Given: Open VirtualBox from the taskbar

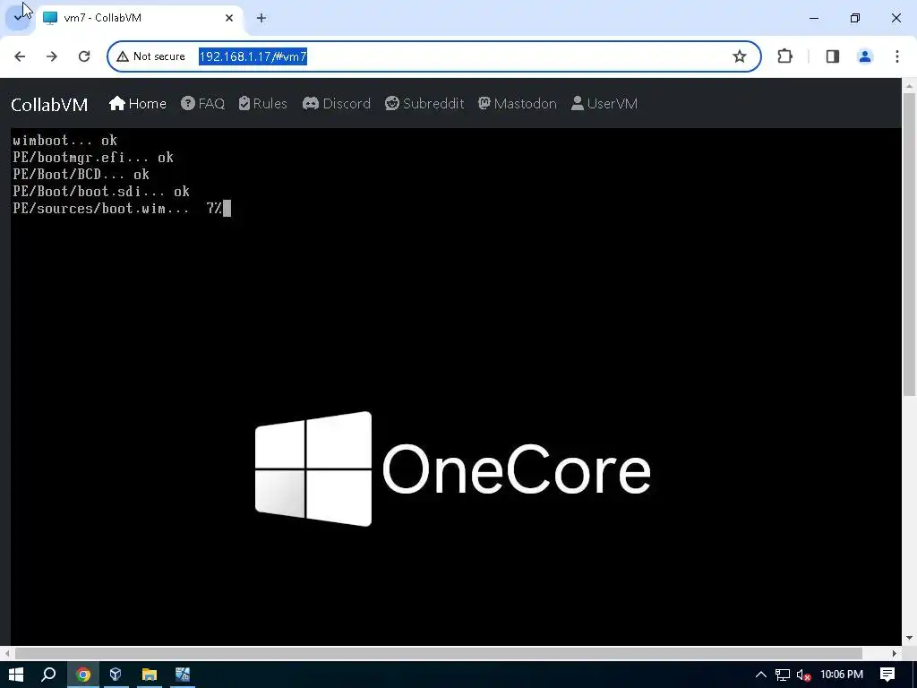Looking at the screenshot, I should pyautogui.click(x=116, y=675).
